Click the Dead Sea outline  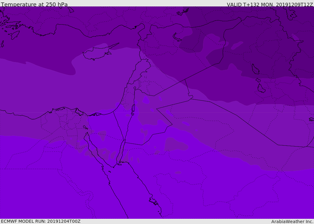coord(133,108)
